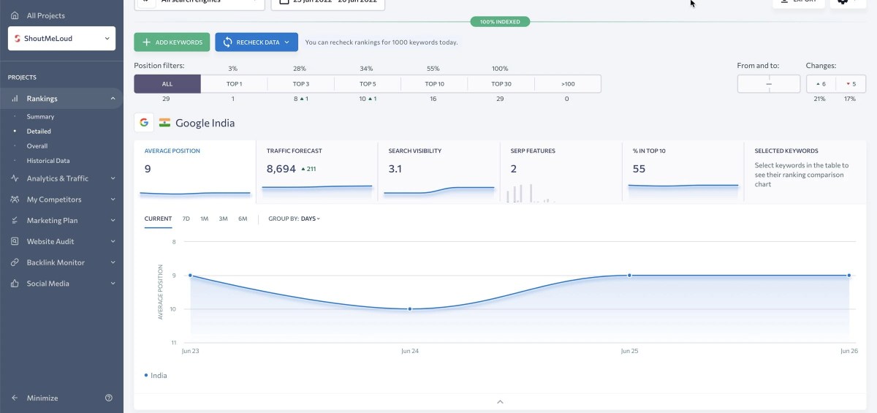The width and height of the screenshot is (877, 413).
Task: Open the help question mark icon
Action: point(109,398)
